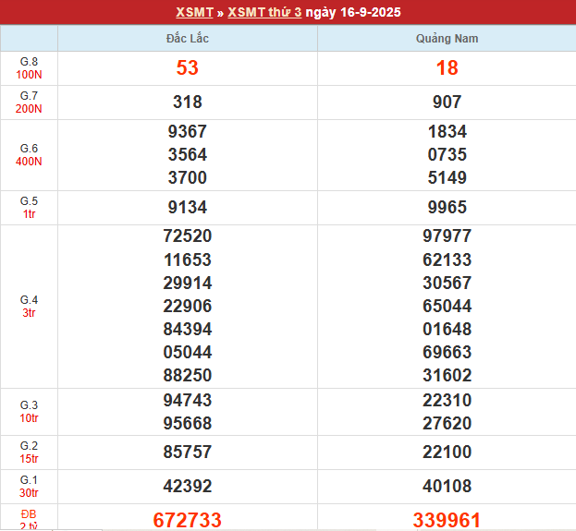Click the ĐB 2 tỷ special prize label
Viewport: 576px width, 531px height.
click(29, 520)
